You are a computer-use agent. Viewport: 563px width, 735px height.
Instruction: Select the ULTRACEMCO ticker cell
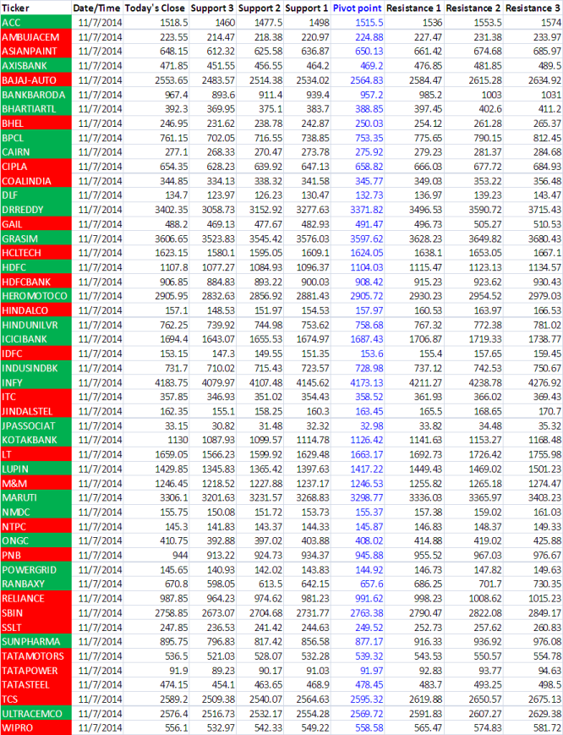coord(36,714)
